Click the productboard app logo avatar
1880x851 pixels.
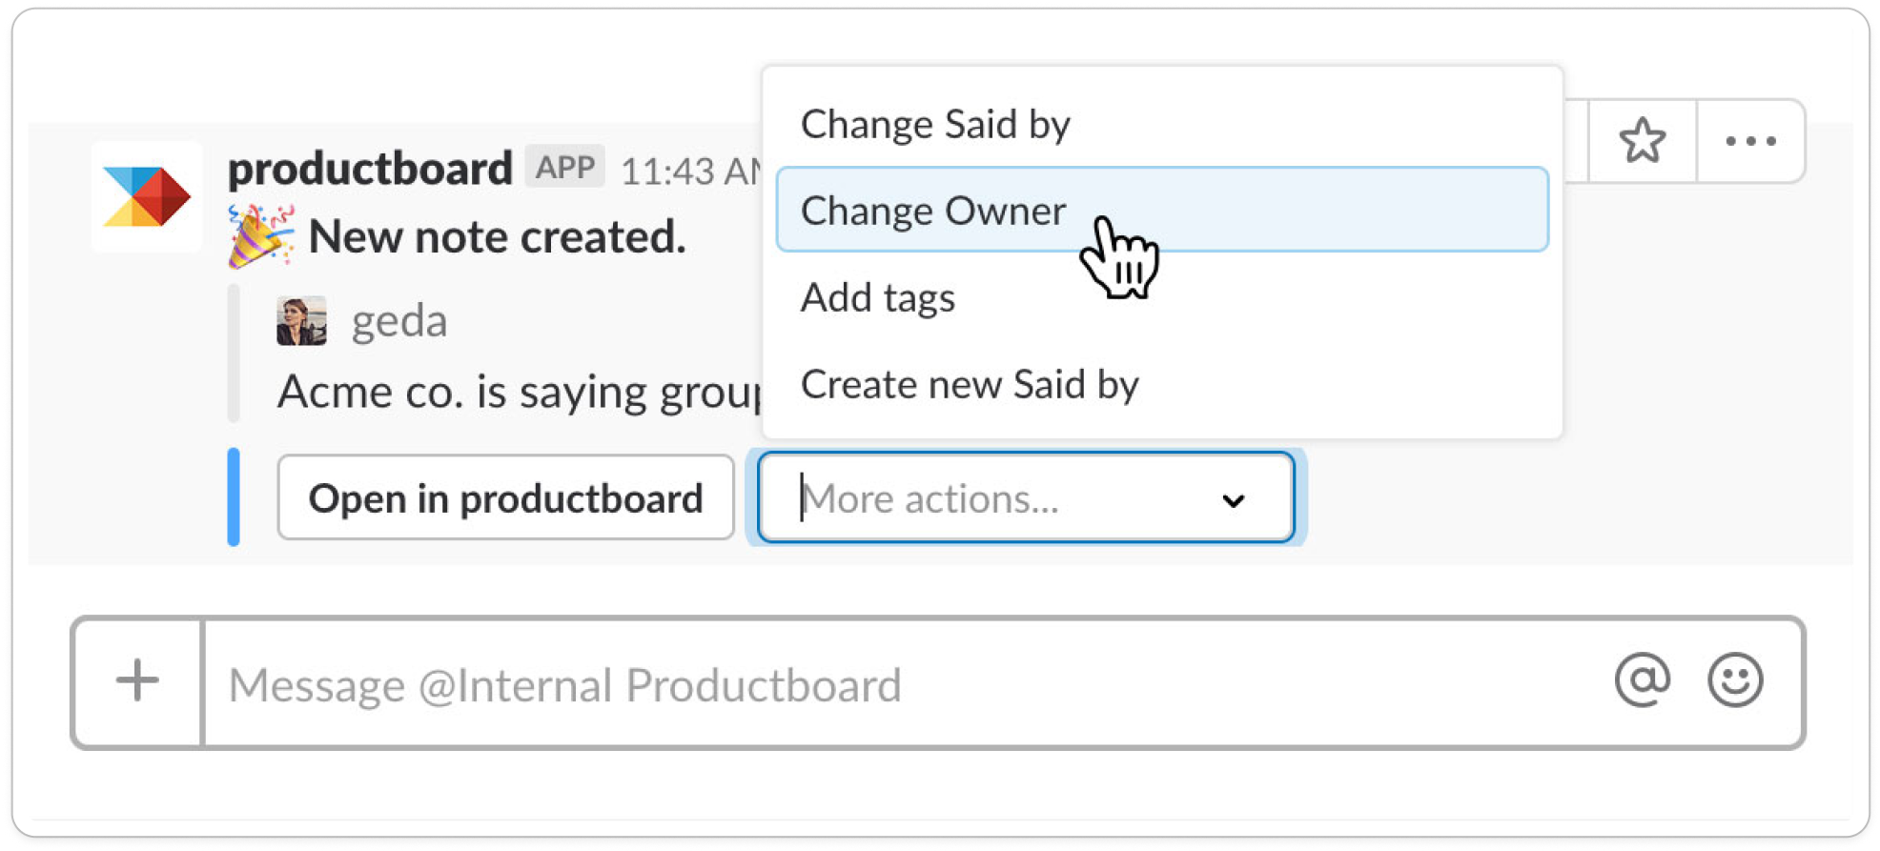pos(147,196)
